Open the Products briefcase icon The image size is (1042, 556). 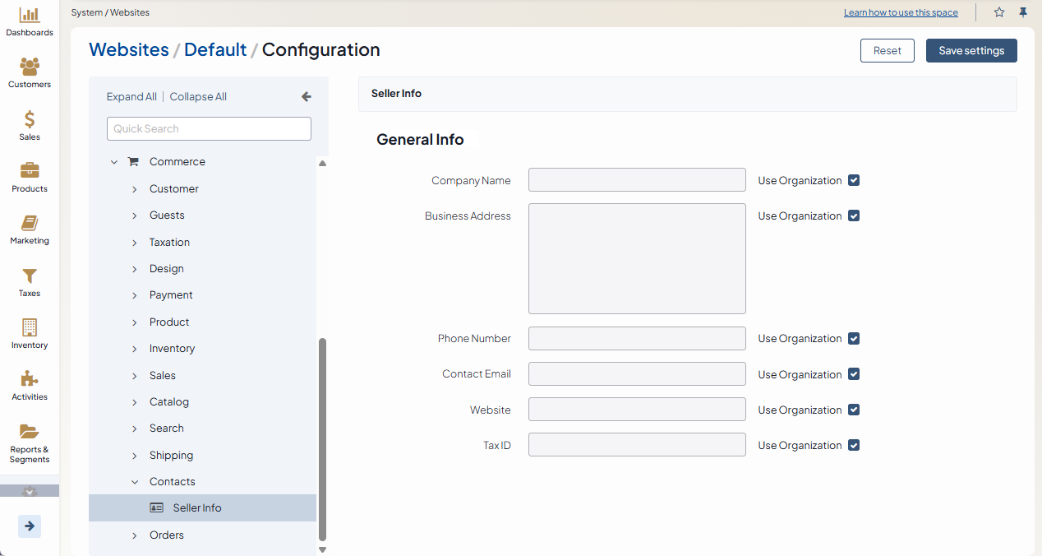coord(30,171)
